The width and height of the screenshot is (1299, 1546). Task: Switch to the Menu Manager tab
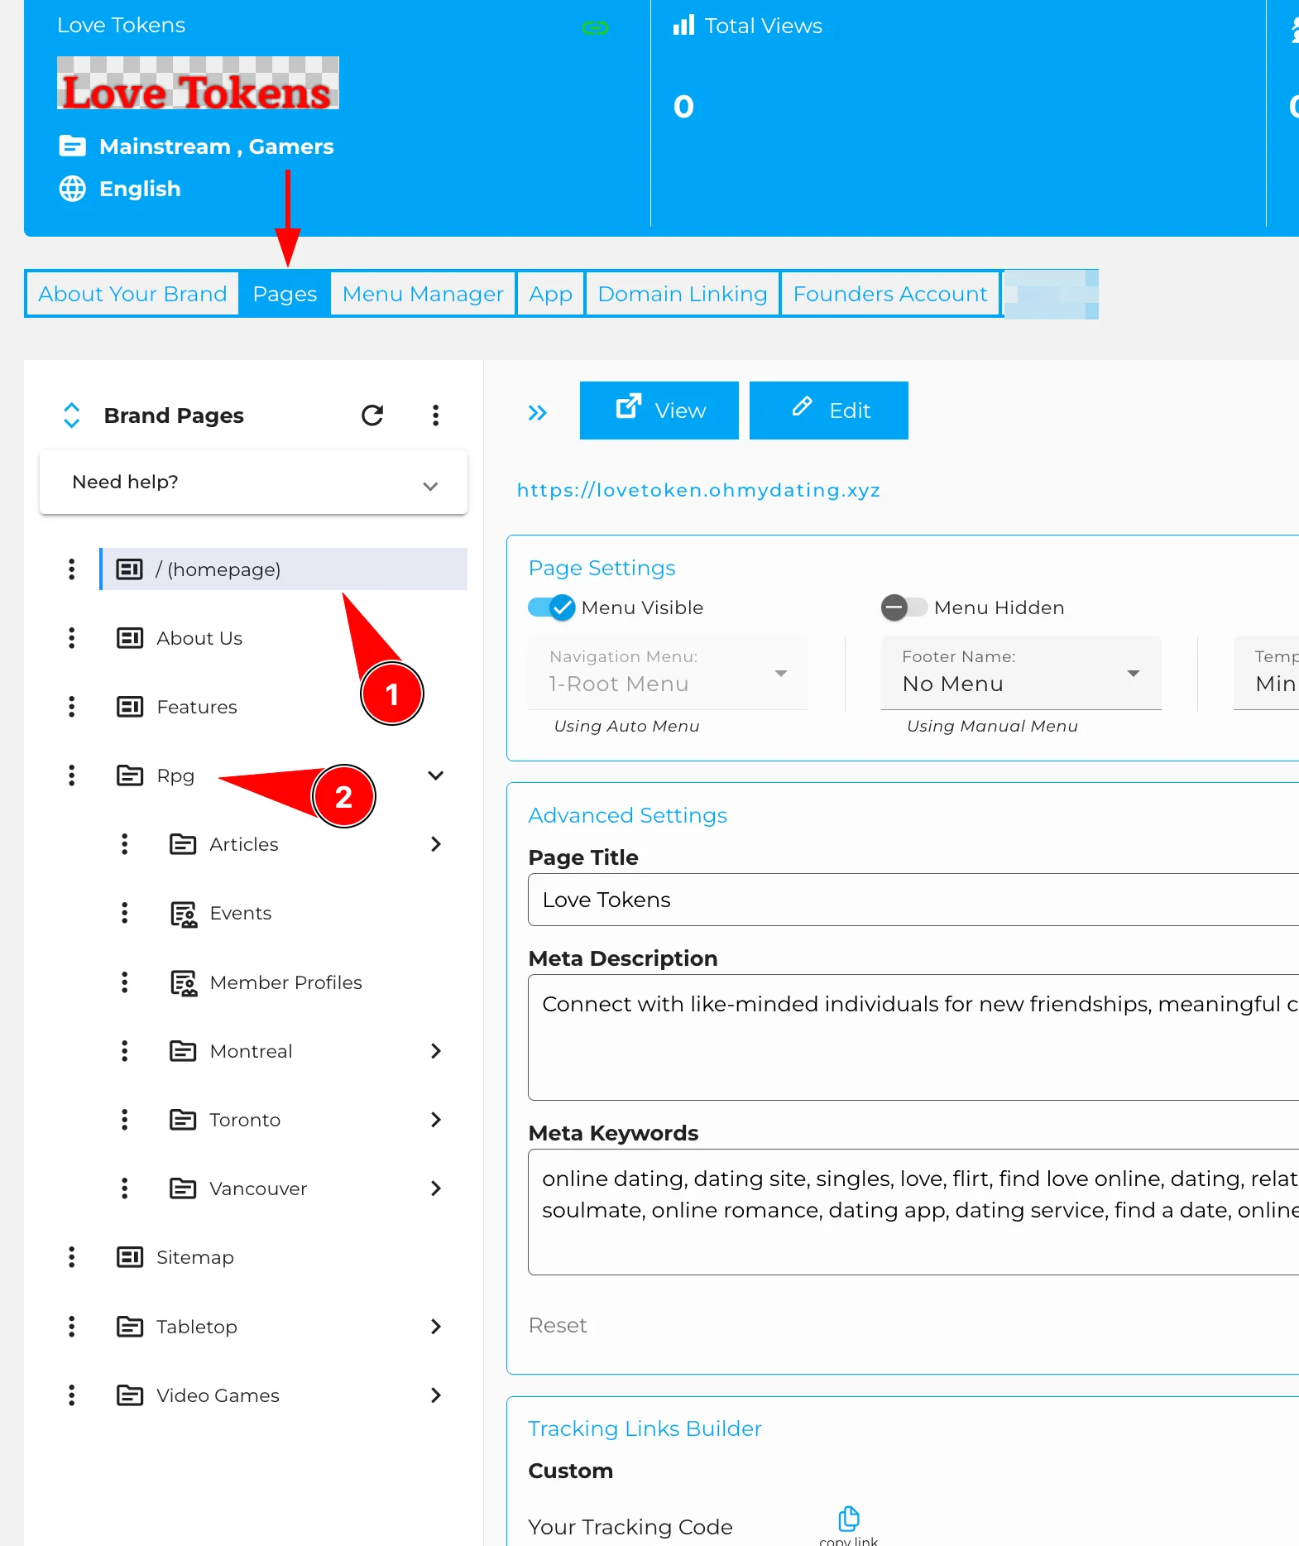pos(423,294)
